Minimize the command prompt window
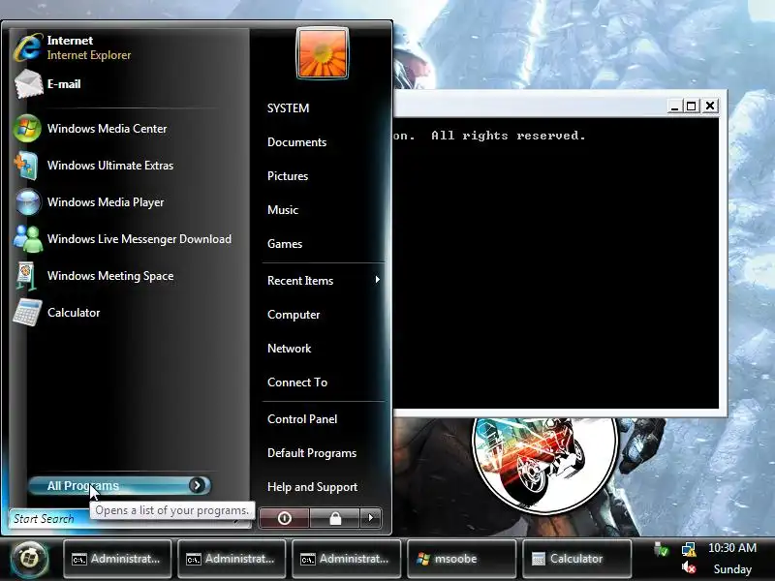This screenshot has height=581, width=775. click(x=674, y=106)
